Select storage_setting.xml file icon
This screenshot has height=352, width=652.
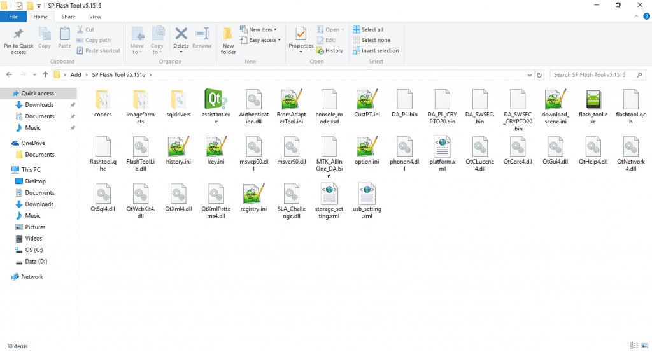[x=329, y=194]
